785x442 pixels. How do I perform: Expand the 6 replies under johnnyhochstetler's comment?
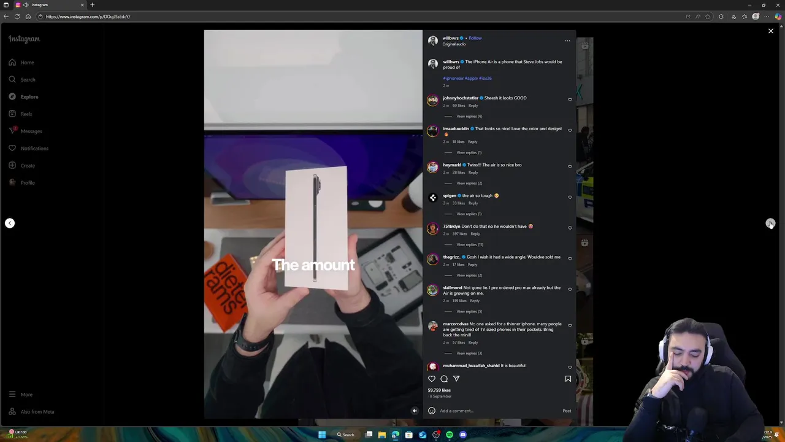[x=469, y=117]
